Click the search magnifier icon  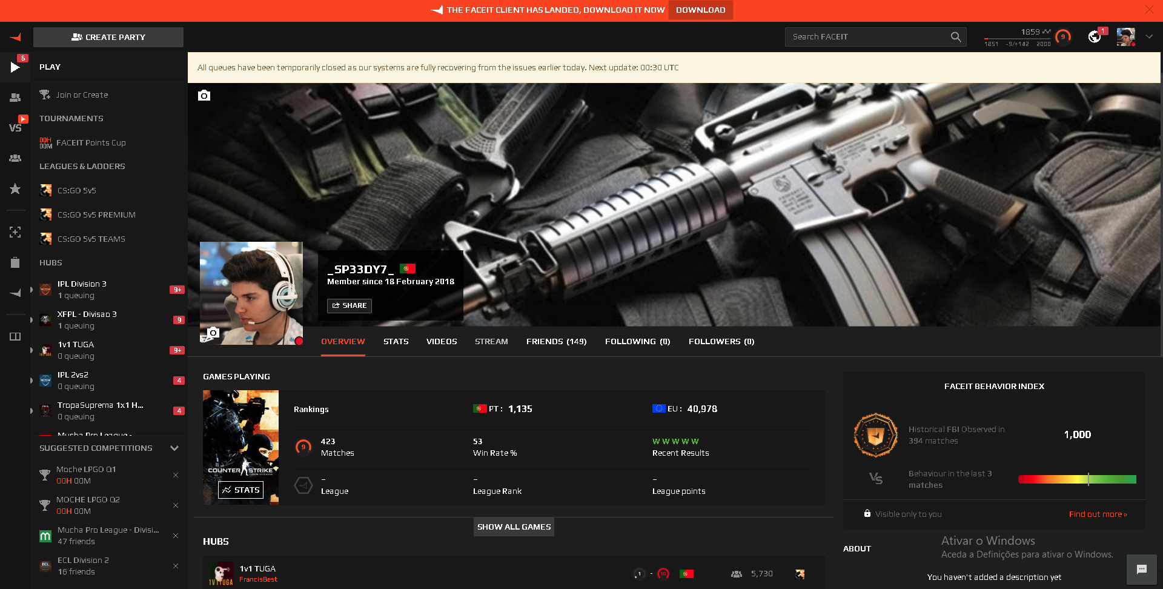coord(956,37)
